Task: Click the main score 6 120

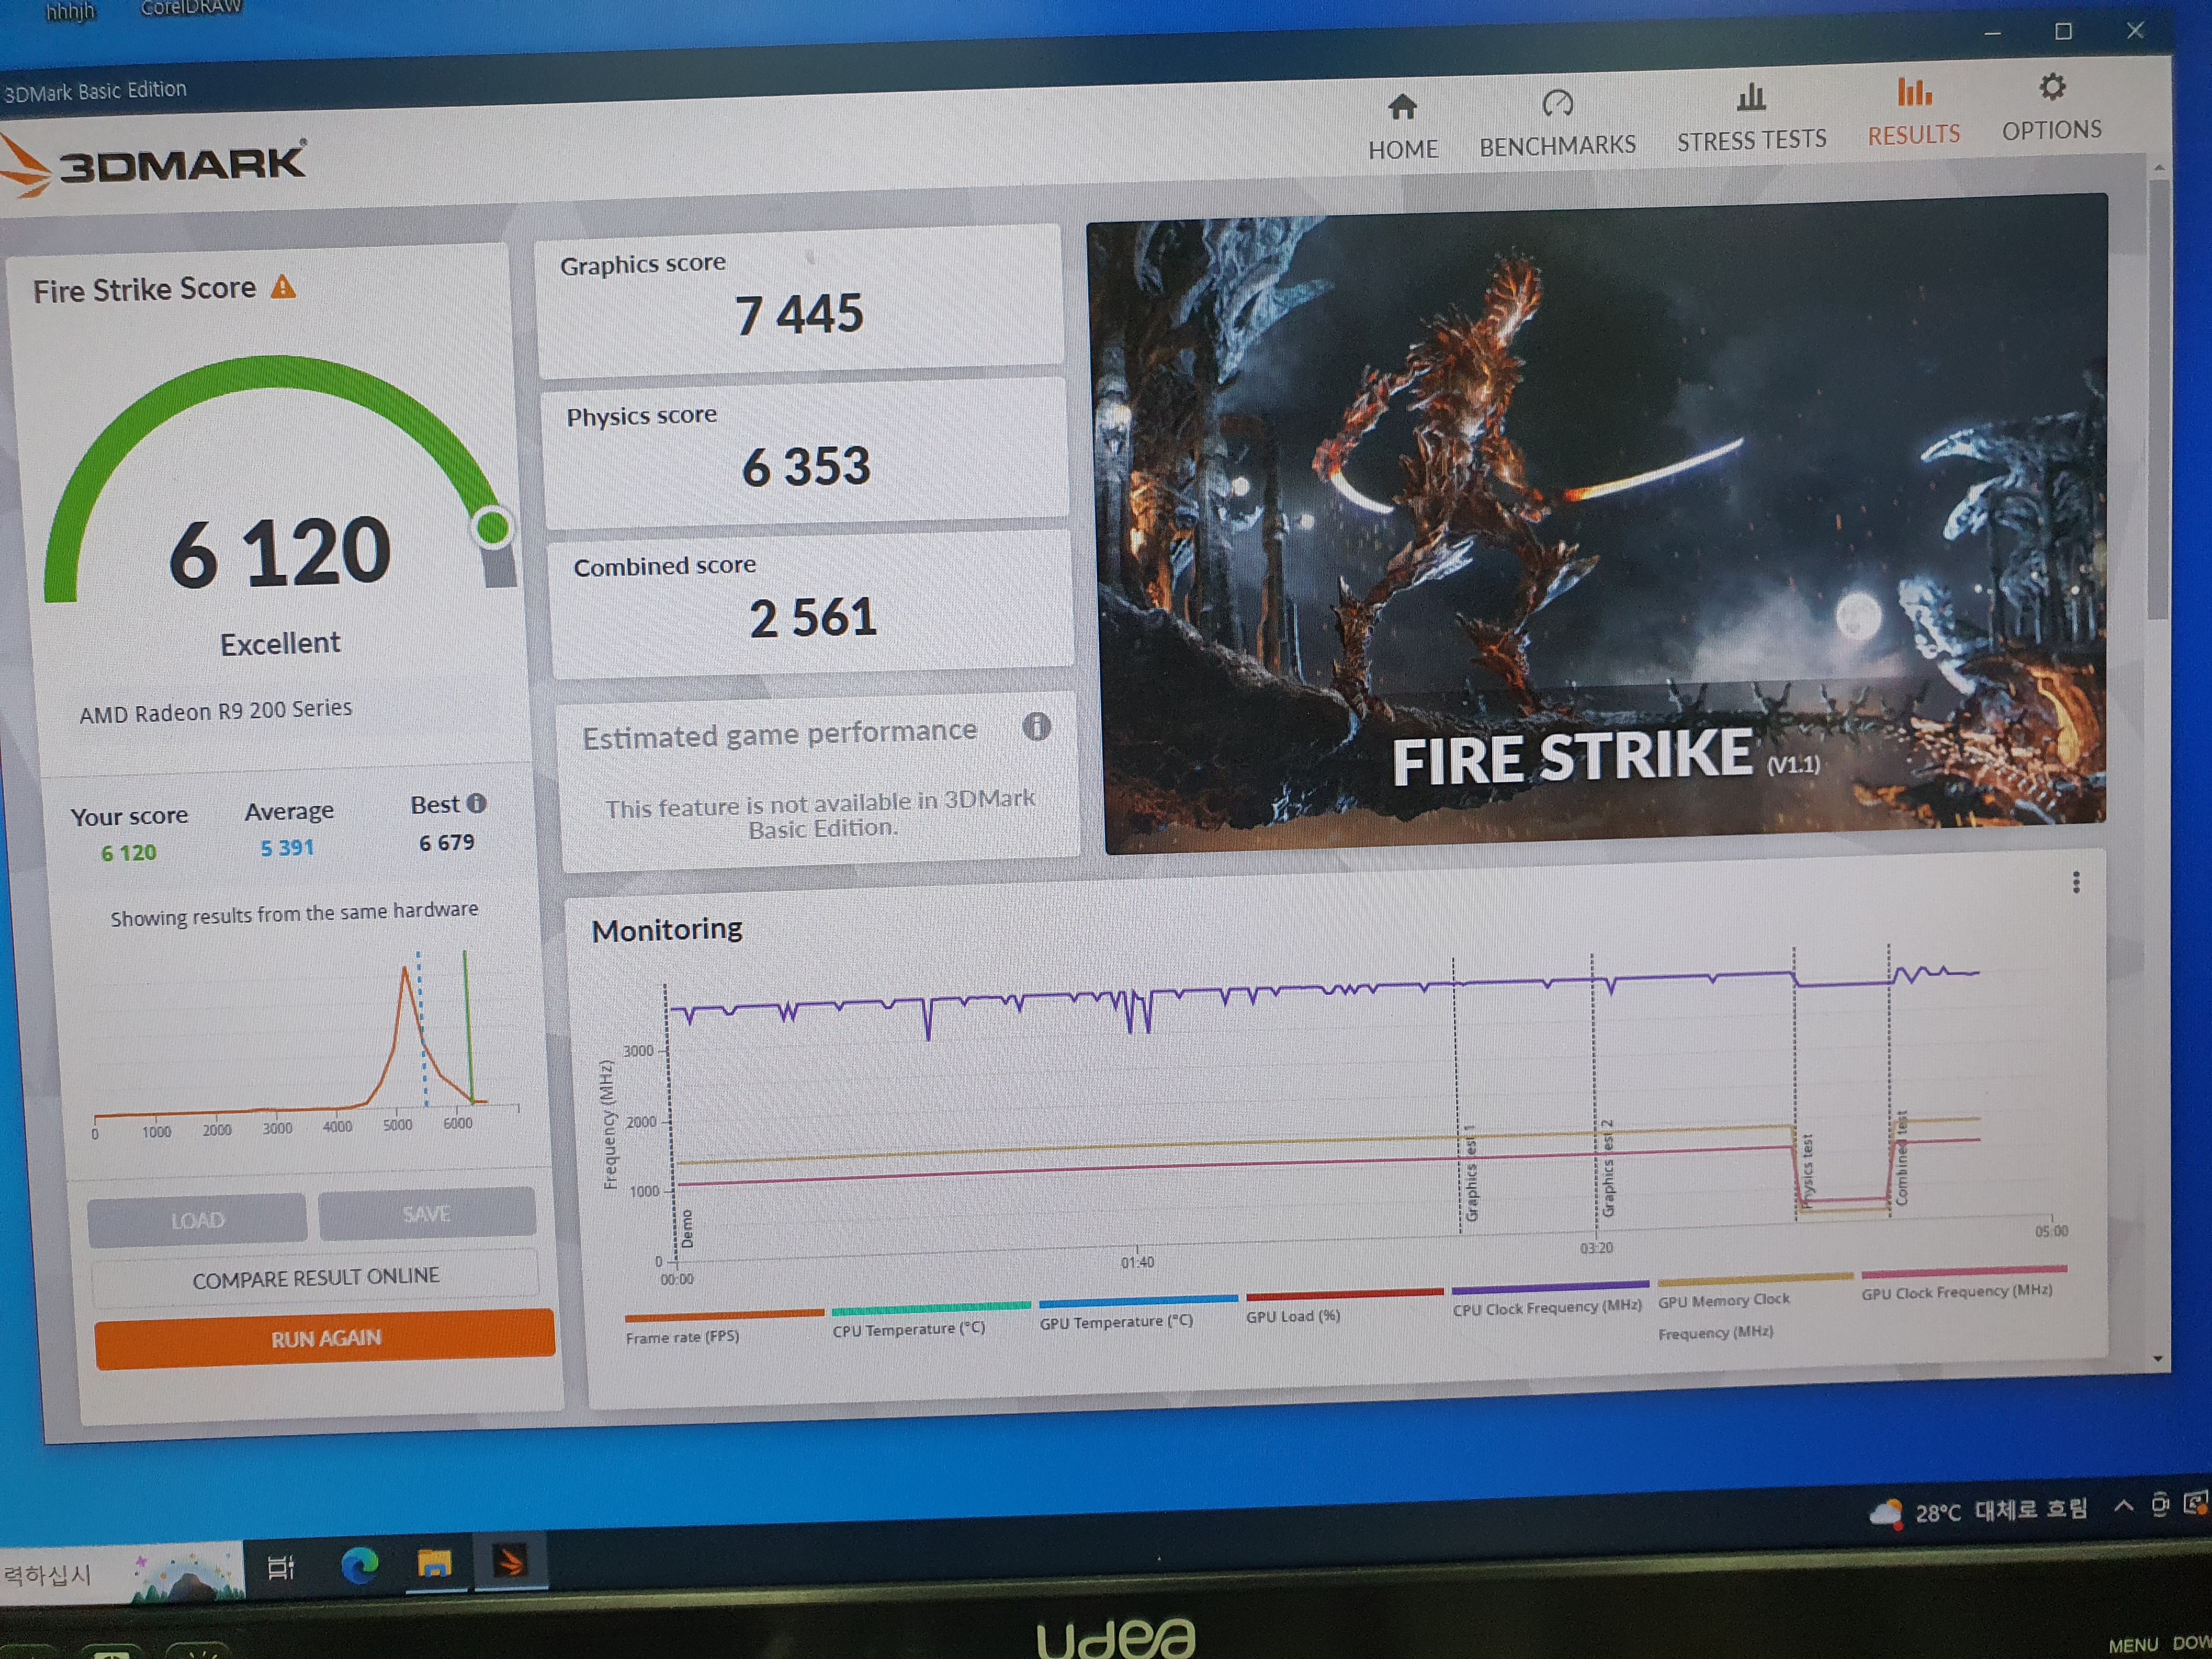Action: point(280,552)
